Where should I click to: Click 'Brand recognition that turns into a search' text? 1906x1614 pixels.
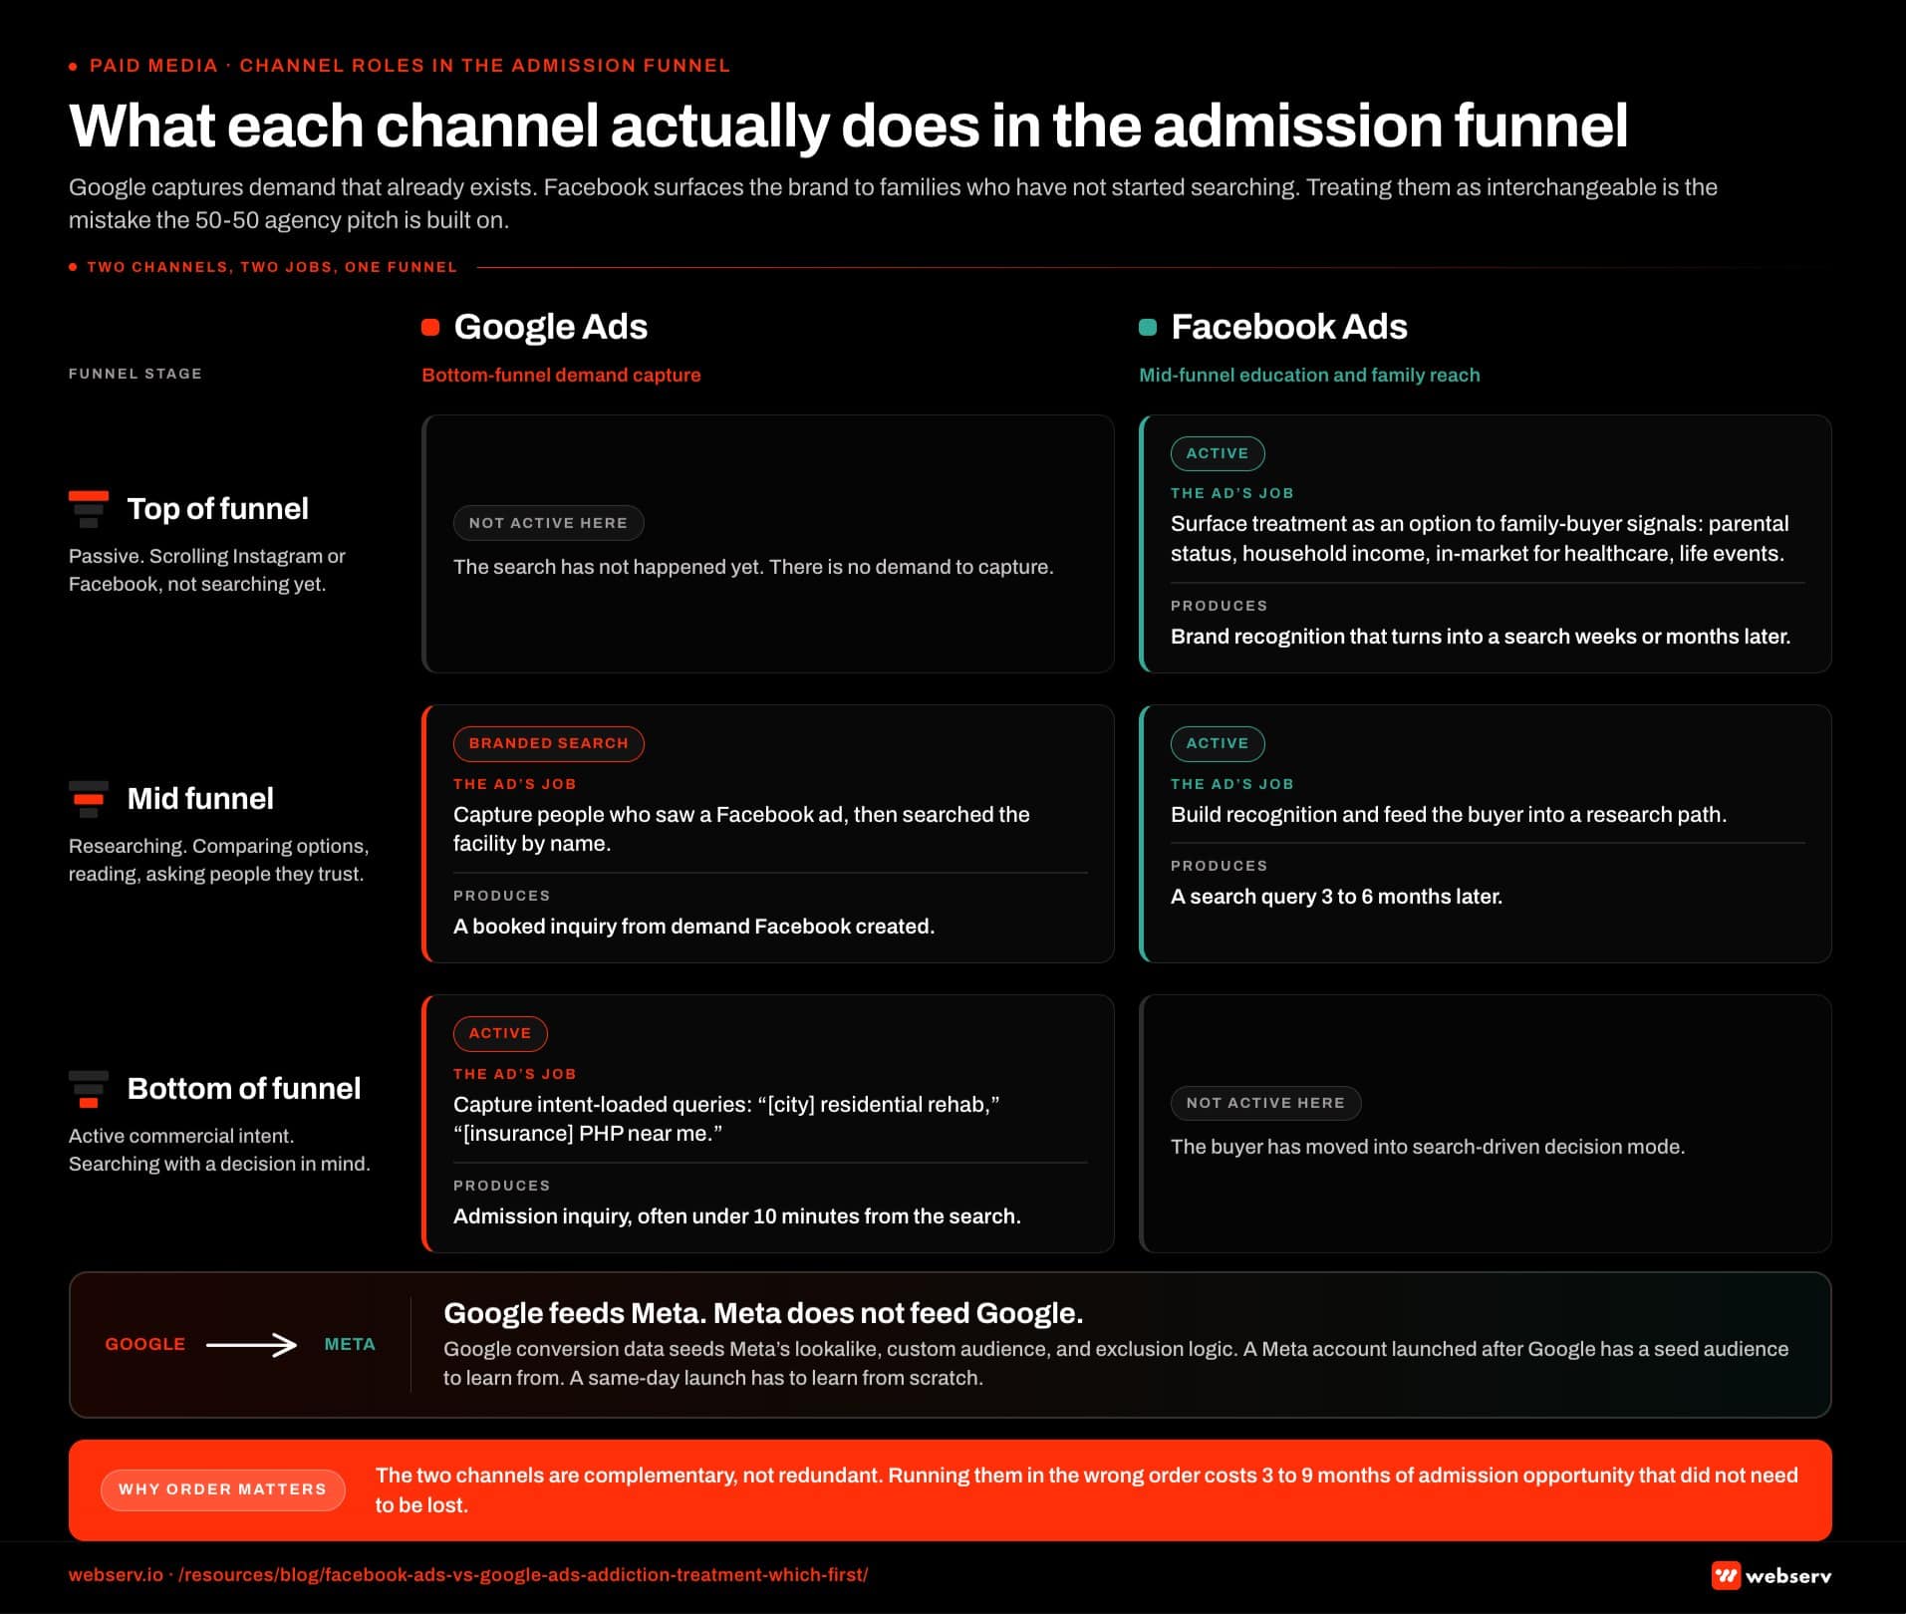[x=1481, y=637]
